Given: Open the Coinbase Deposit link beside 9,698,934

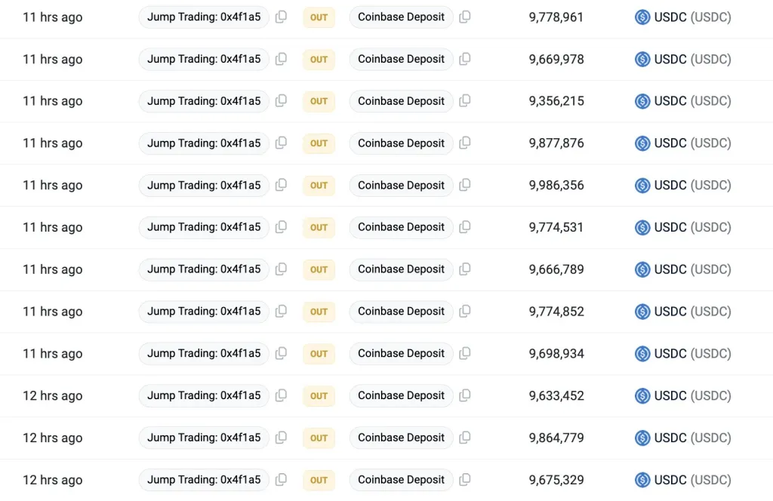Looking at the screenshot, I should pyautogui.click(x=401, y=353).
